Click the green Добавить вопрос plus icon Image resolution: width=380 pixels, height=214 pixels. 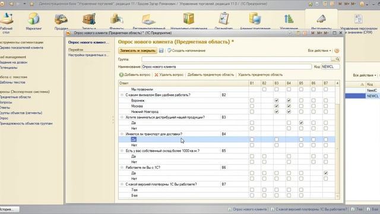coord(121,75)
